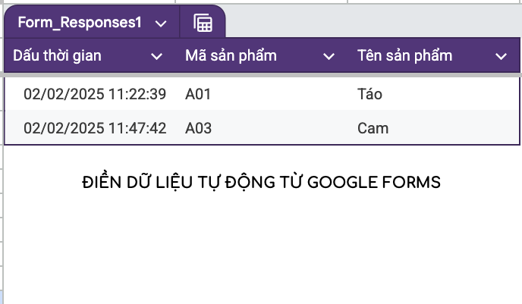Open the table view calculator icon

click(203, 23)
